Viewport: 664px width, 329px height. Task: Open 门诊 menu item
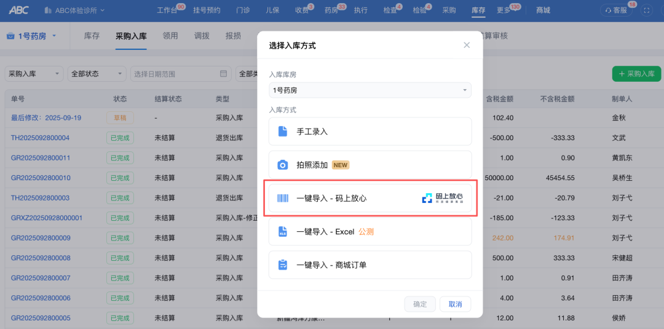pos(243,10)
